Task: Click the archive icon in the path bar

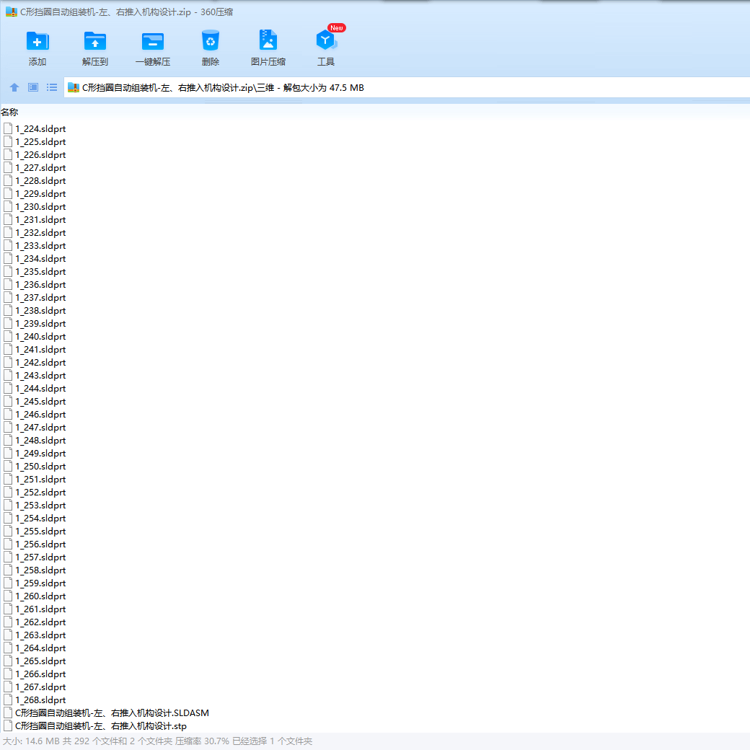Action: point(73,87)
